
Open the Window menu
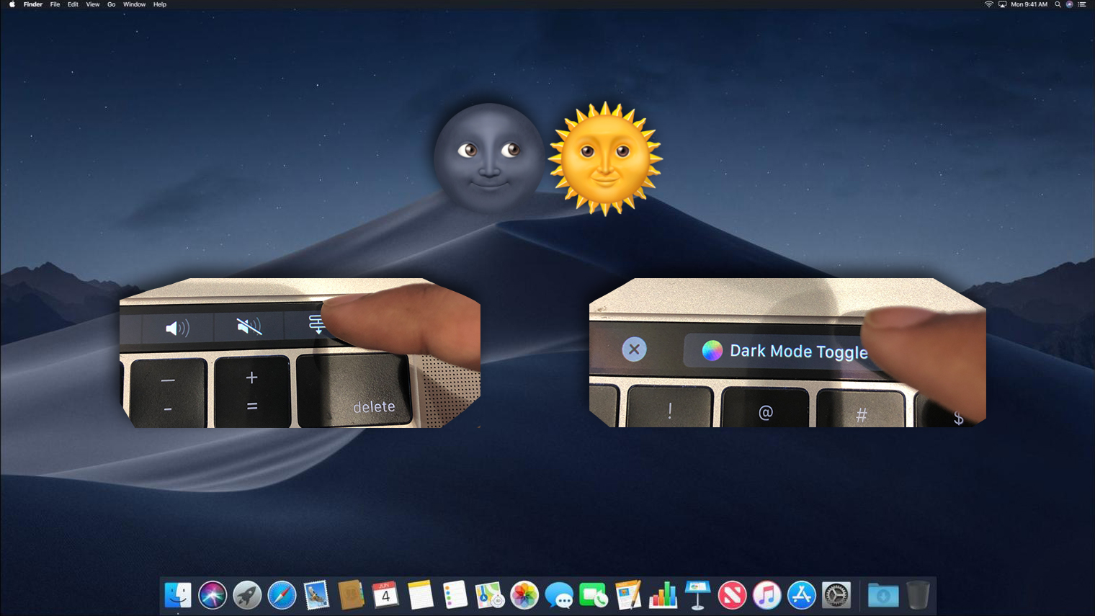pos(134,4)
